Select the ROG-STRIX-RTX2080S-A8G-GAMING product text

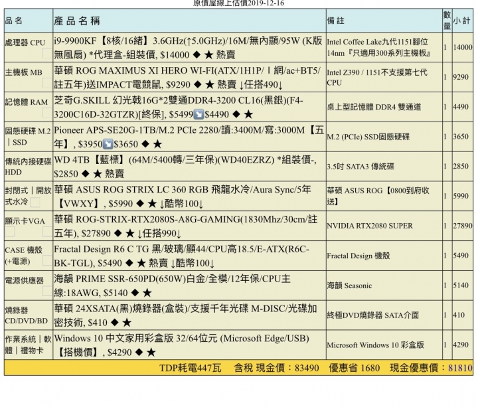click(x=186, y=226)
